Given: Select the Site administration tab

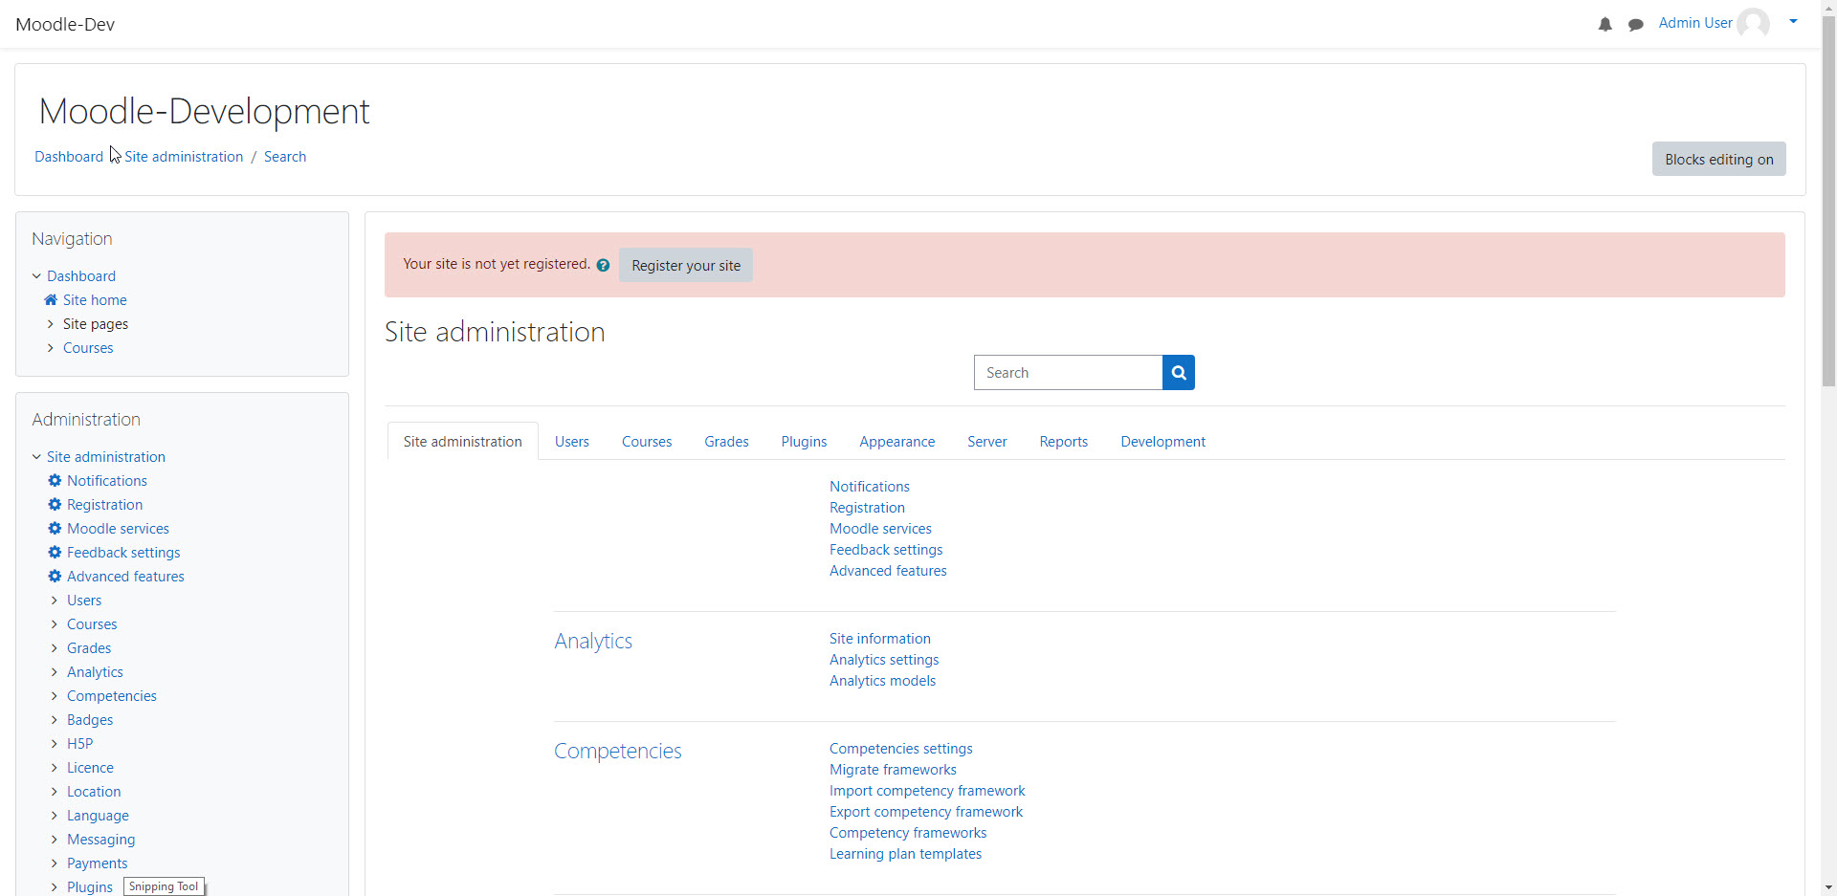Looking at the screenshot, I should click(462, 441).
